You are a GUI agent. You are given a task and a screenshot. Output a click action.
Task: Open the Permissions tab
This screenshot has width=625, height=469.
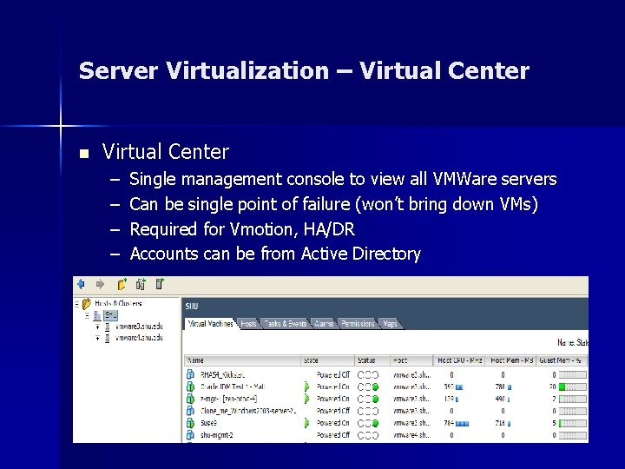click(358, 323)
